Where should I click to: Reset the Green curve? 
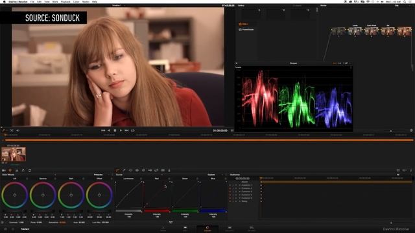pos(197,179)
